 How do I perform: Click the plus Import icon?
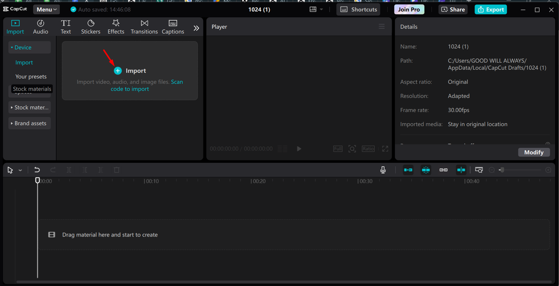pyautogui.click(x=118, y=71)
